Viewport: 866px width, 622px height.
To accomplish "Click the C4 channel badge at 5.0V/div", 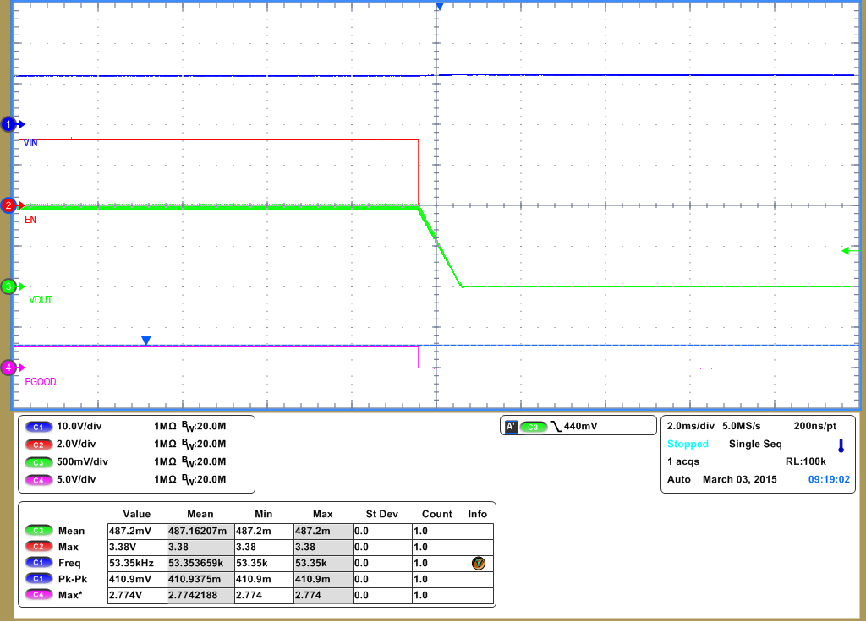I will tap(37, 480).
